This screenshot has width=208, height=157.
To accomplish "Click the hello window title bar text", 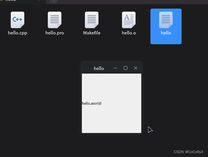I will pos(99,68).
